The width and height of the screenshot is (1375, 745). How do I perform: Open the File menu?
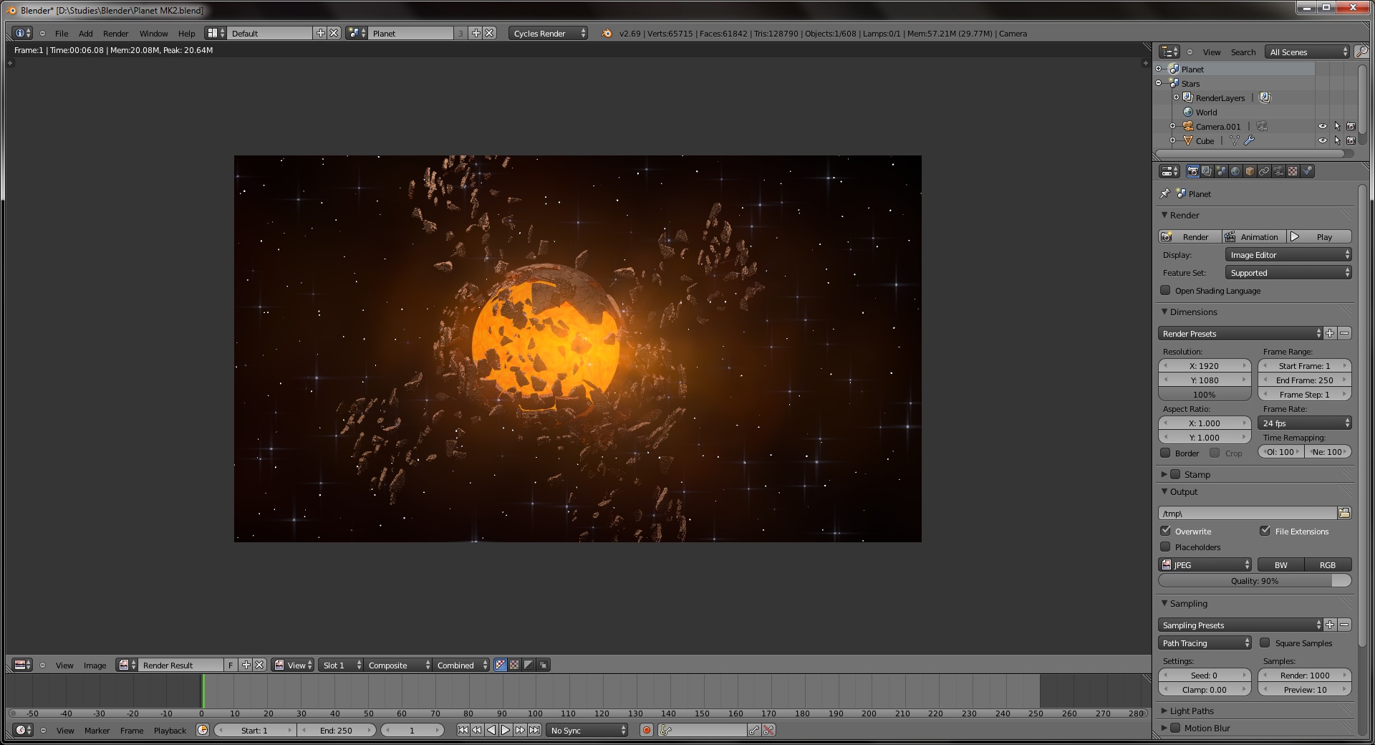(x=62, y=33)
